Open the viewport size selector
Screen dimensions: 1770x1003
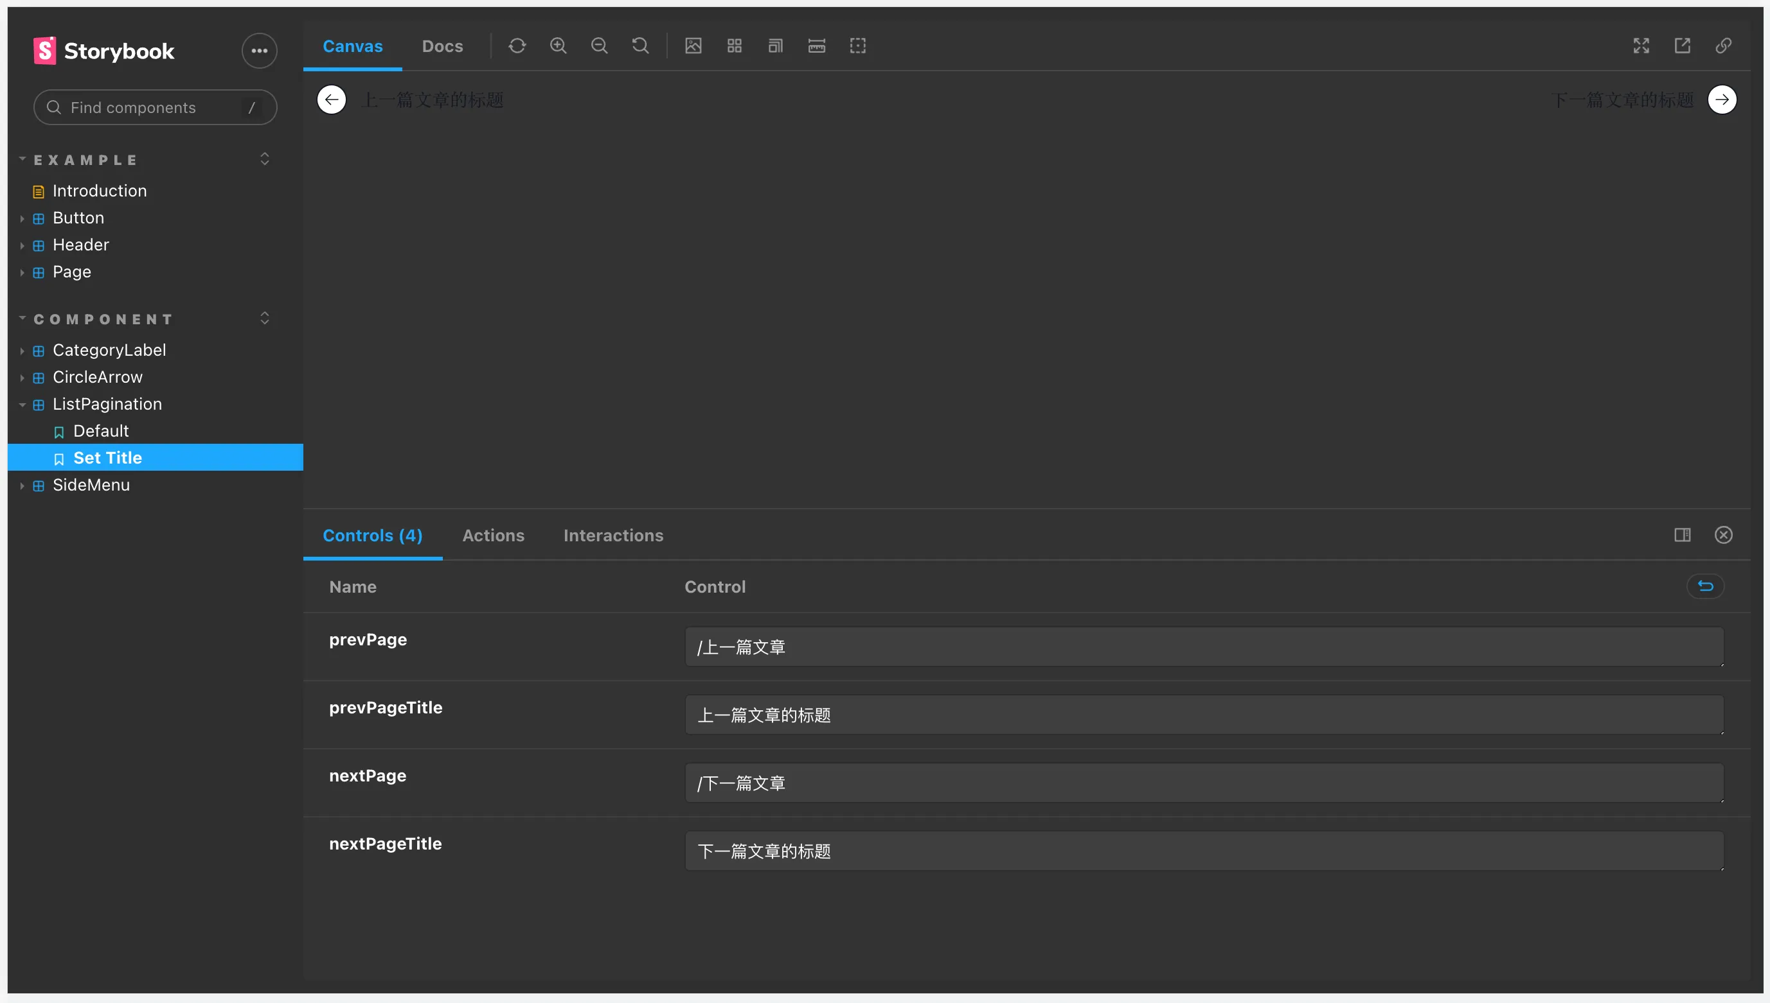[776, 46]
